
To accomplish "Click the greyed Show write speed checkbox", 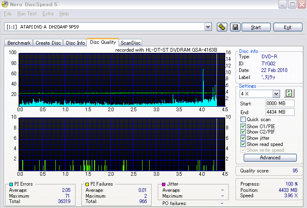I will 243,150.
